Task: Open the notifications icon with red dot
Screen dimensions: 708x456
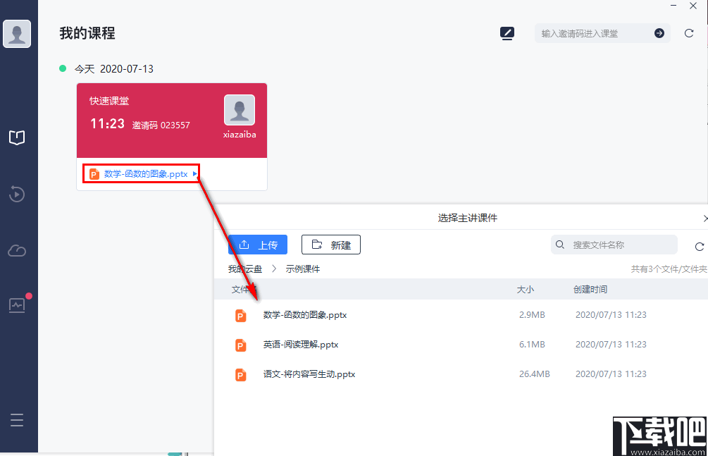Action: tap(15, 304)
